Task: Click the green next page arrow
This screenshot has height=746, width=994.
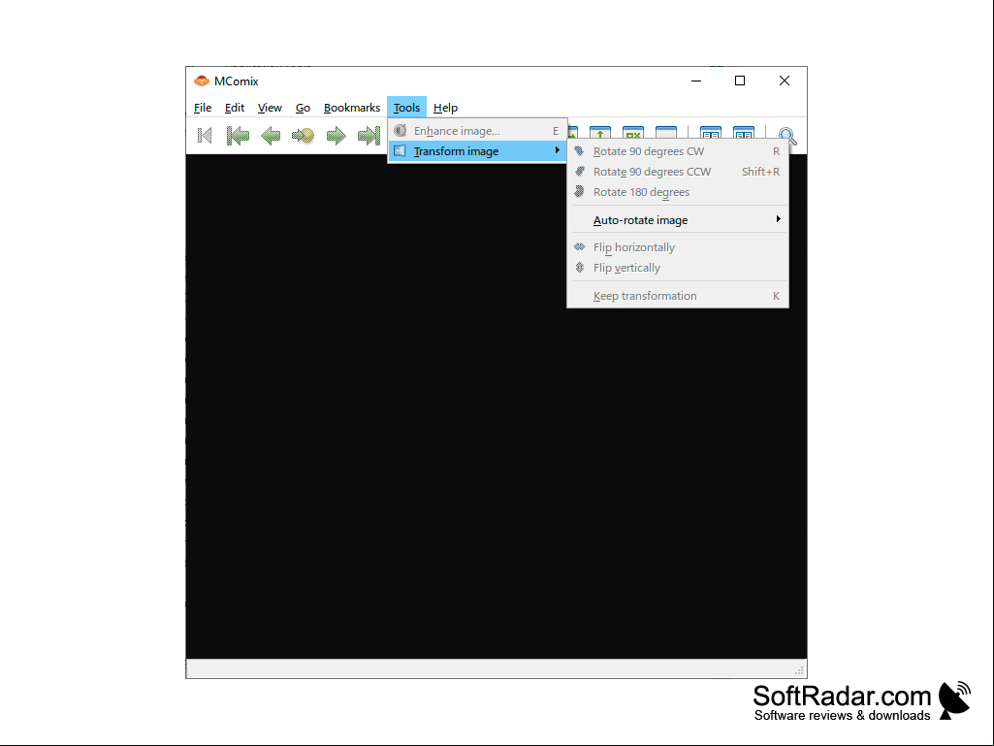Action: pyautogui.click(x=336, y=135)
